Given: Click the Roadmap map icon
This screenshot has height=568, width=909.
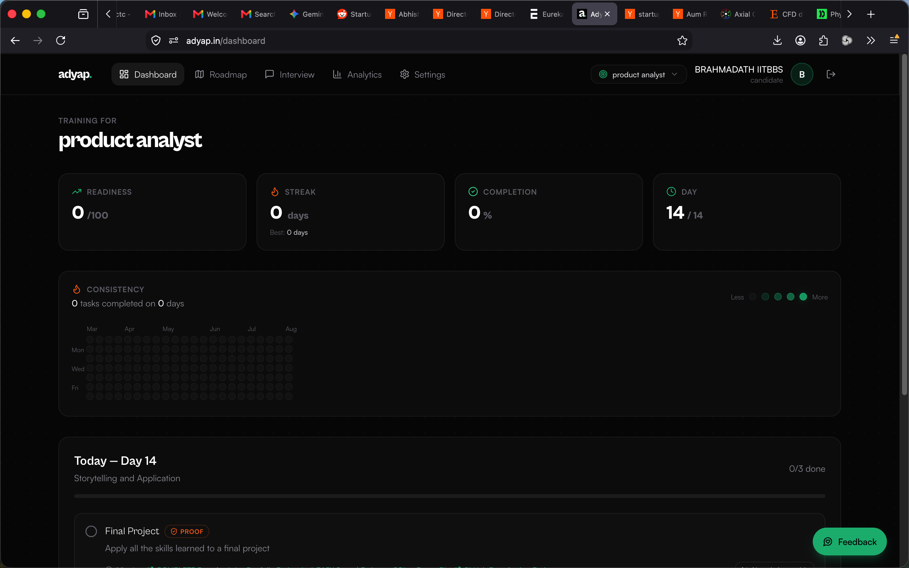Looking at the screenshot, I should click(x=199, y=74).
